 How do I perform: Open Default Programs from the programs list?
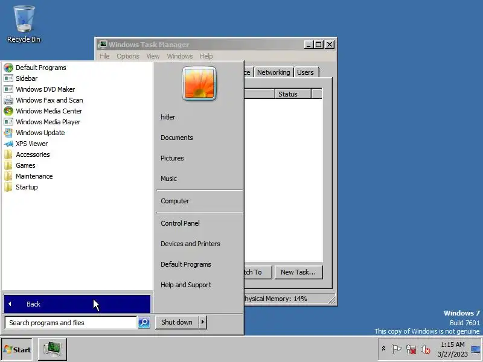40,68
